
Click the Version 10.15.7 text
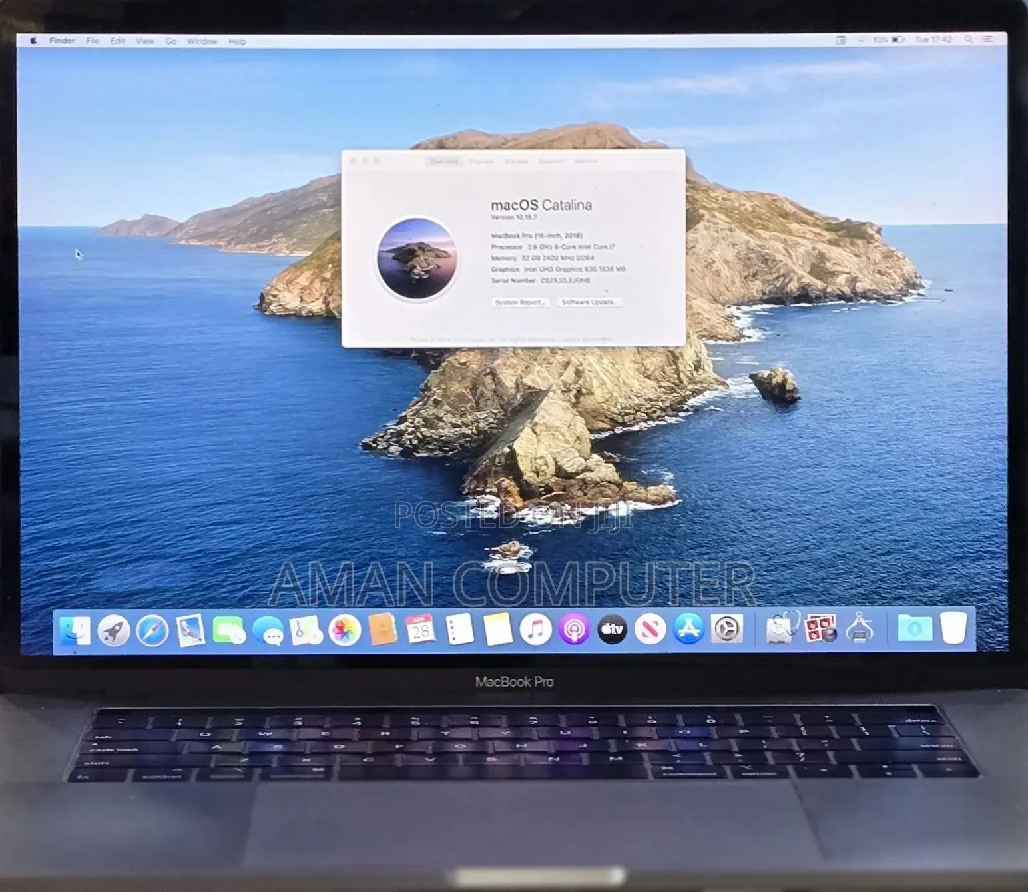[x=514, y=217]
